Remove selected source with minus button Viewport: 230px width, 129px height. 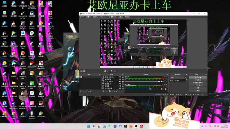[106, 91]
